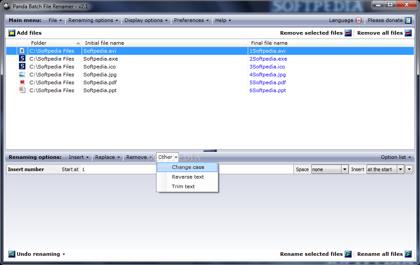This screenshot has height=265, width=420.
Task: Click the Add files button
Action: click(x=25, y=33)
